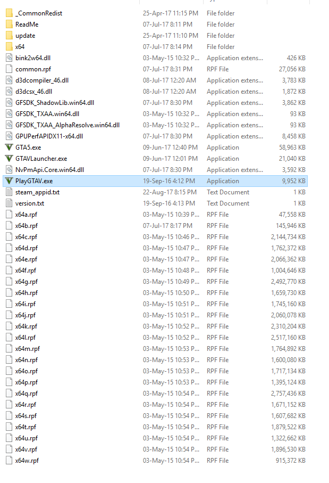Click the file name x64j.rpf
Screen dimensions: 329x483
(26, 315)
